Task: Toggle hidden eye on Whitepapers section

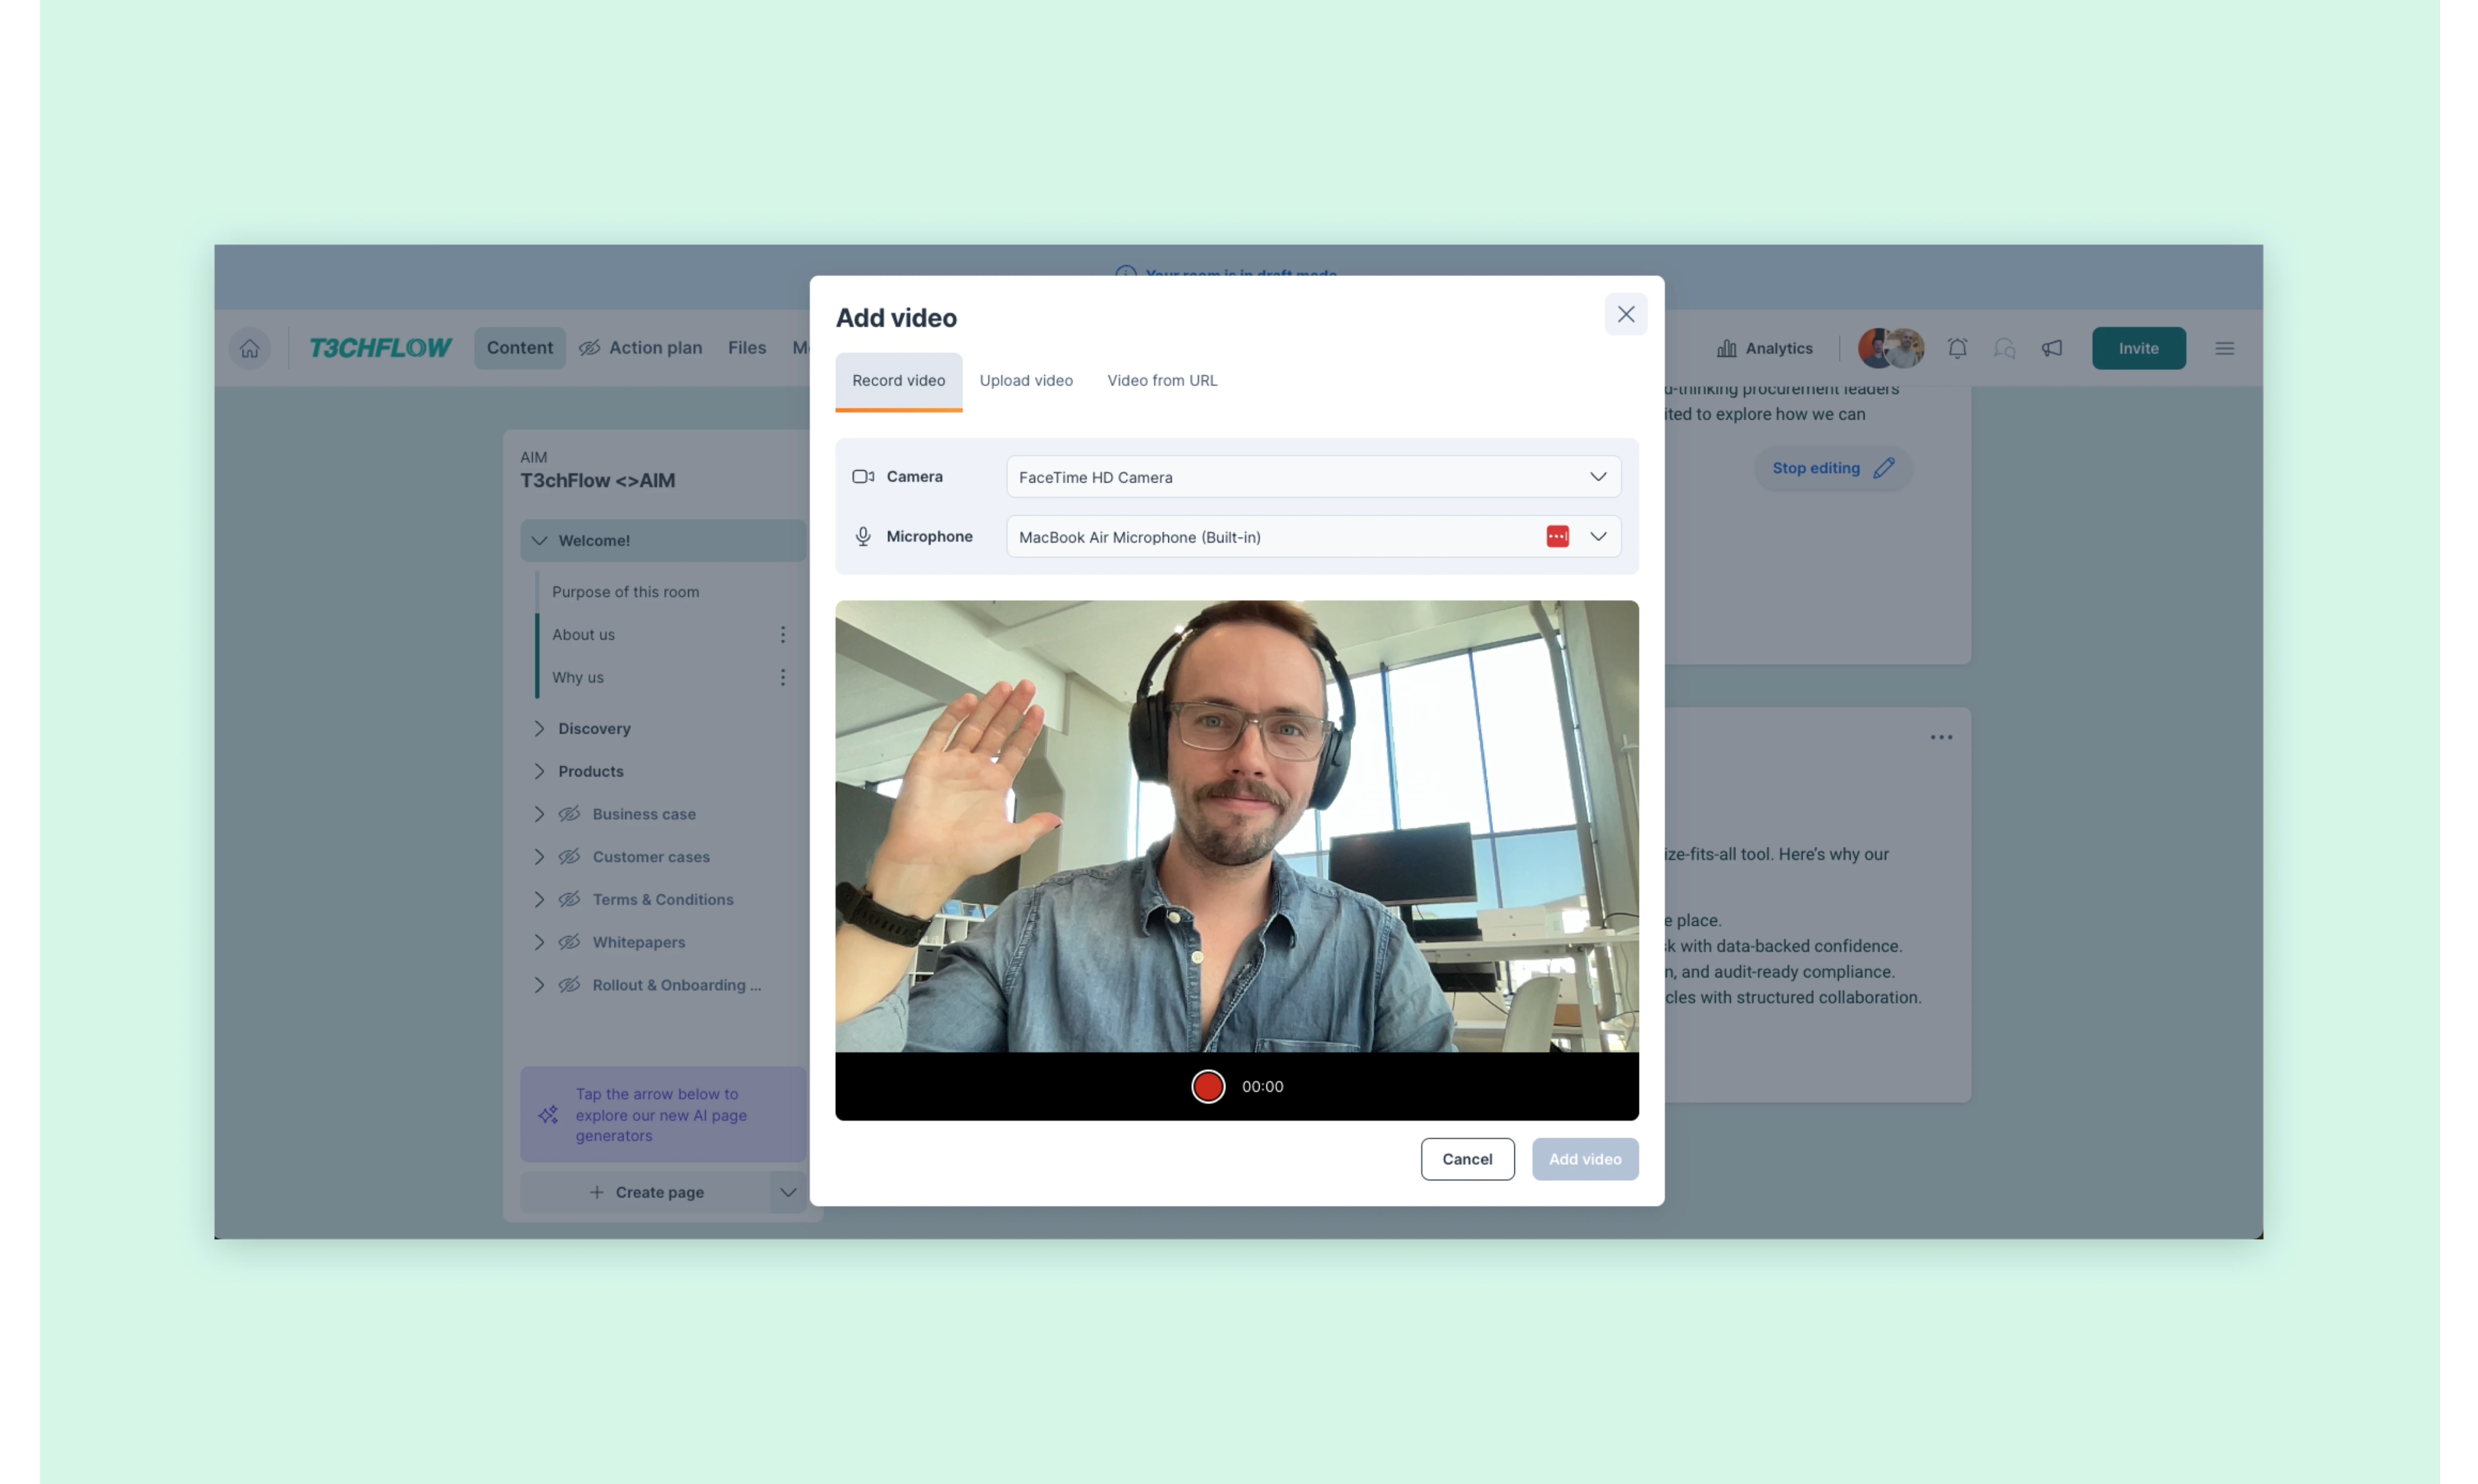Action: (569, 942)
